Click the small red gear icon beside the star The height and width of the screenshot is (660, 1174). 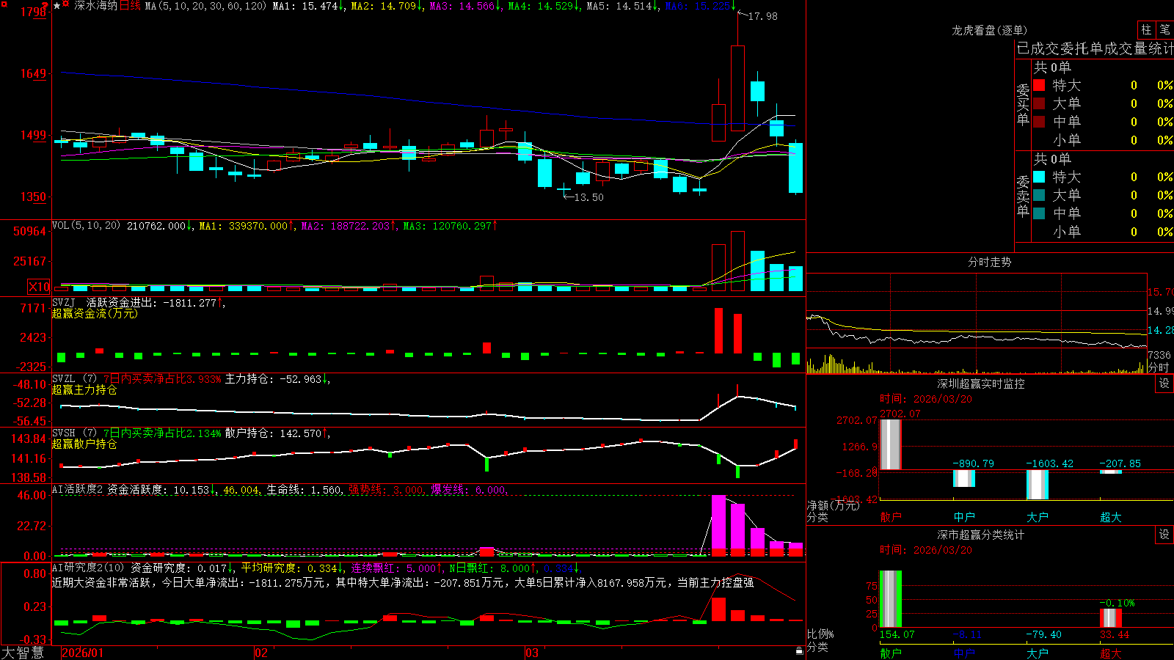coord(66,5)
